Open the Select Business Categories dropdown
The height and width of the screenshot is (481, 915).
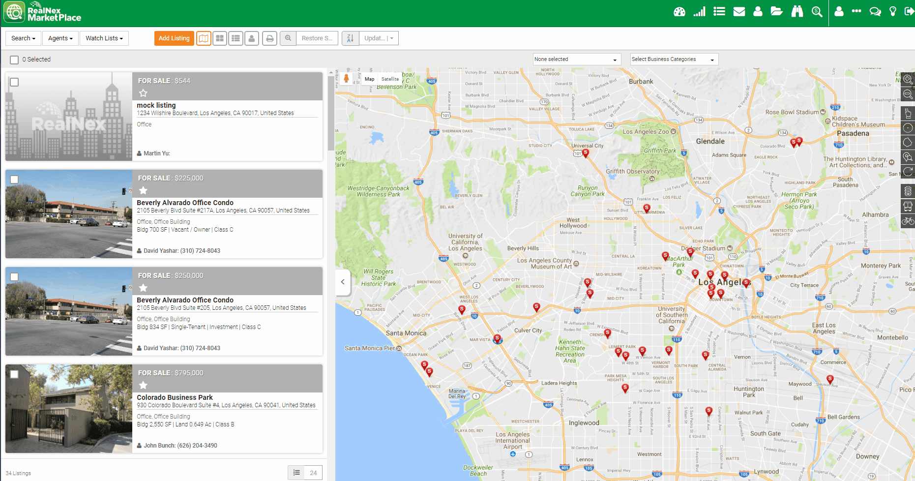674,60
